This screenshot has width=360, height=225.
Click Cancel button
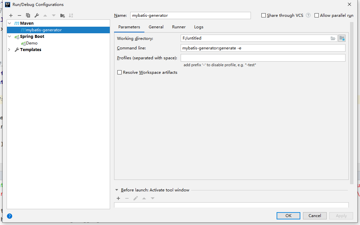[315, 215]
